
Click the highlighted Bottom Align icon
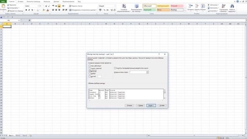pos(59,6)
